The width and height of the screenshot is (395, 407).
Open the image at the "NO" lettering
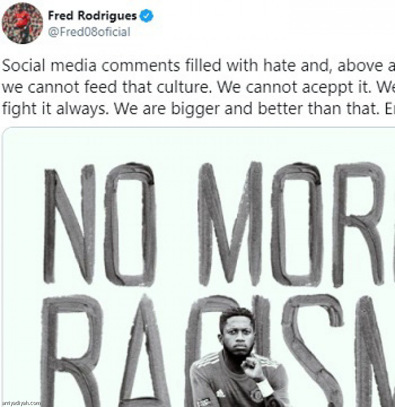click(100, 225)
